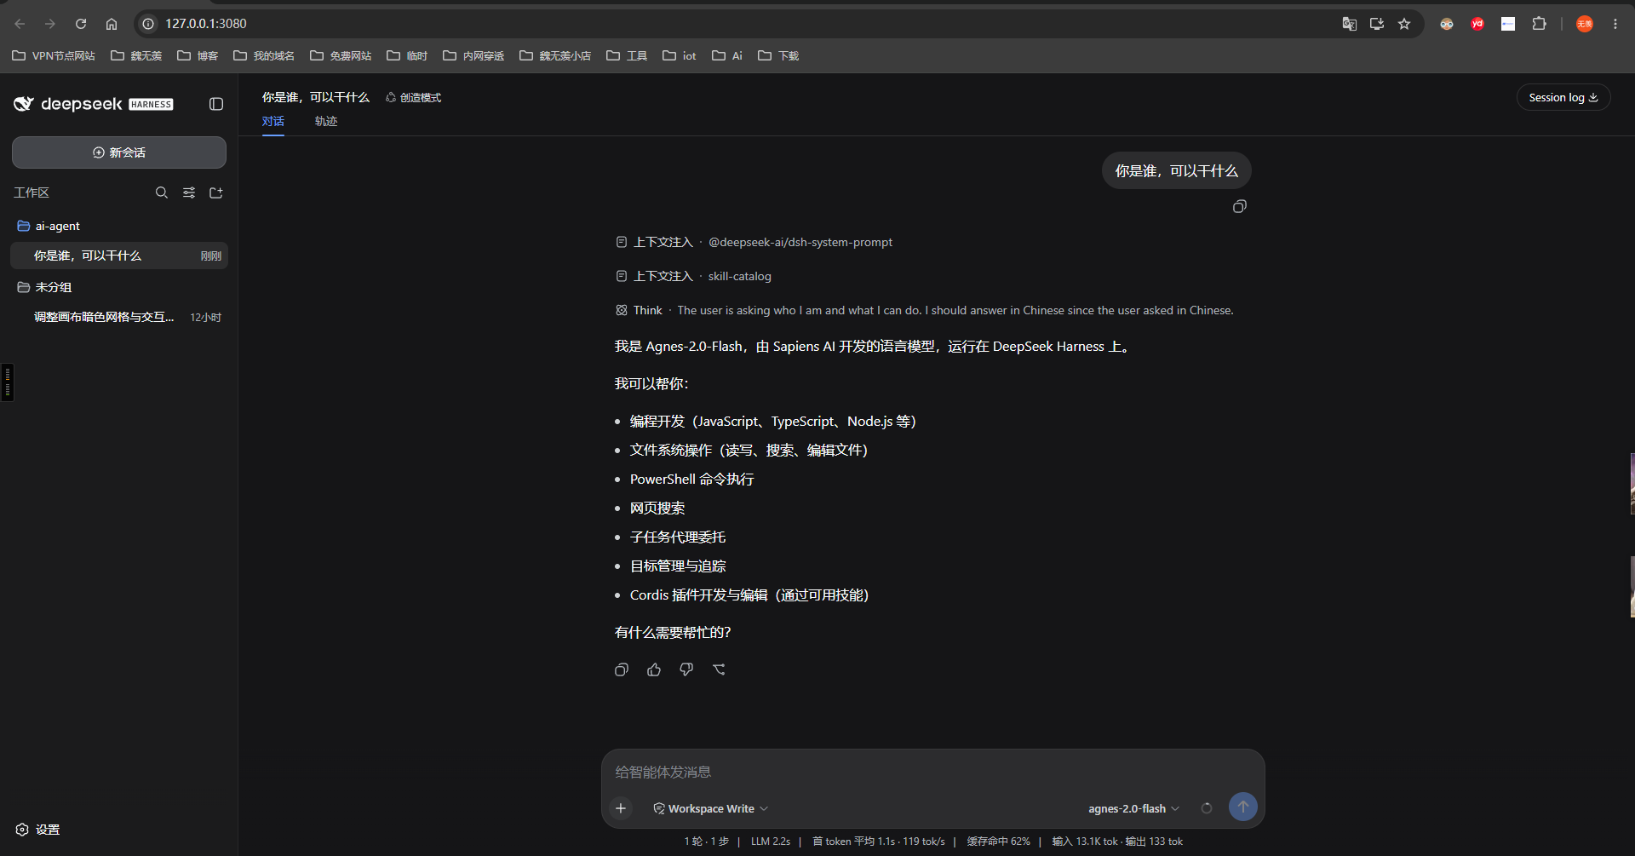1635x856 pixels.
Task: Copy the assistant's reply
Action: coord(622,669)
